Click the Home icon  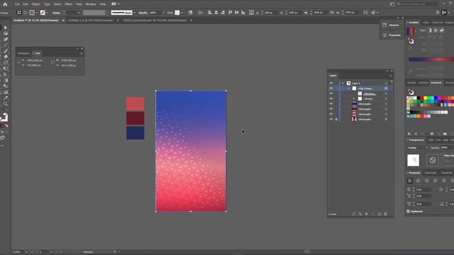click(x=5, y=4)
